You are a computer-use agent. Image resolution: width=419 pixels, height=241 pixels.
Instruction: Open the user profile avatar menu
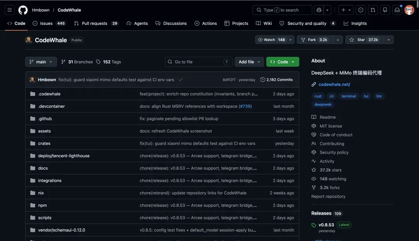coord(409,10)
